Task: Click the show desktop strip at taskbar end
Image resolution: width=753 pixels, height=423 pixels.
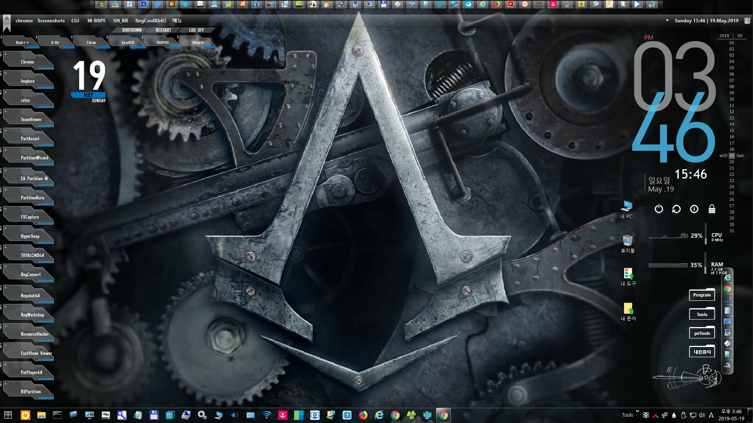Action: point(751,415)
